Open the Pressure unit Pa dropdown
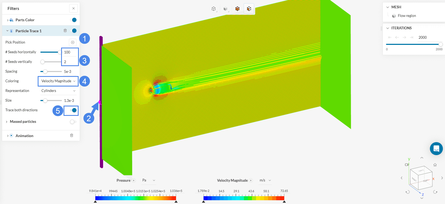 coord(149,180)
